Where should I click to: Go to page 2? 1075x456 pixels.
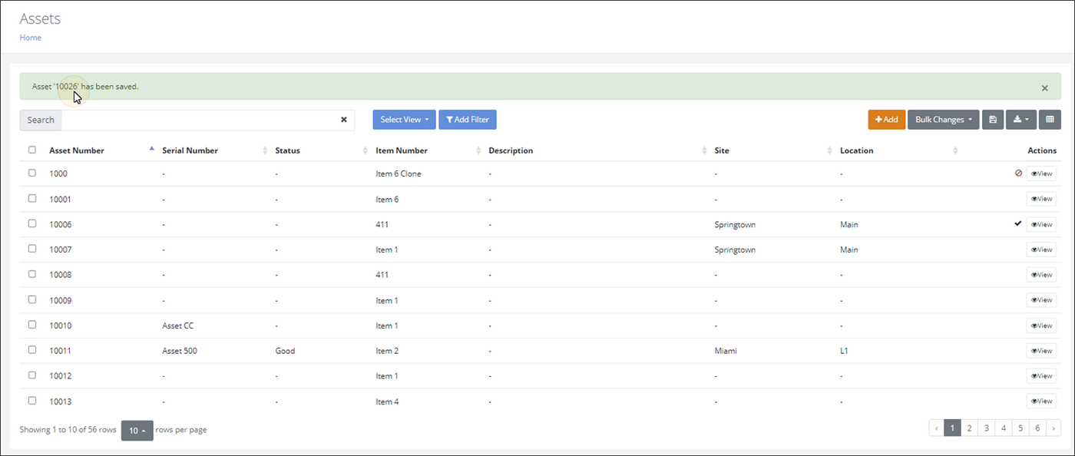point(970,428)
